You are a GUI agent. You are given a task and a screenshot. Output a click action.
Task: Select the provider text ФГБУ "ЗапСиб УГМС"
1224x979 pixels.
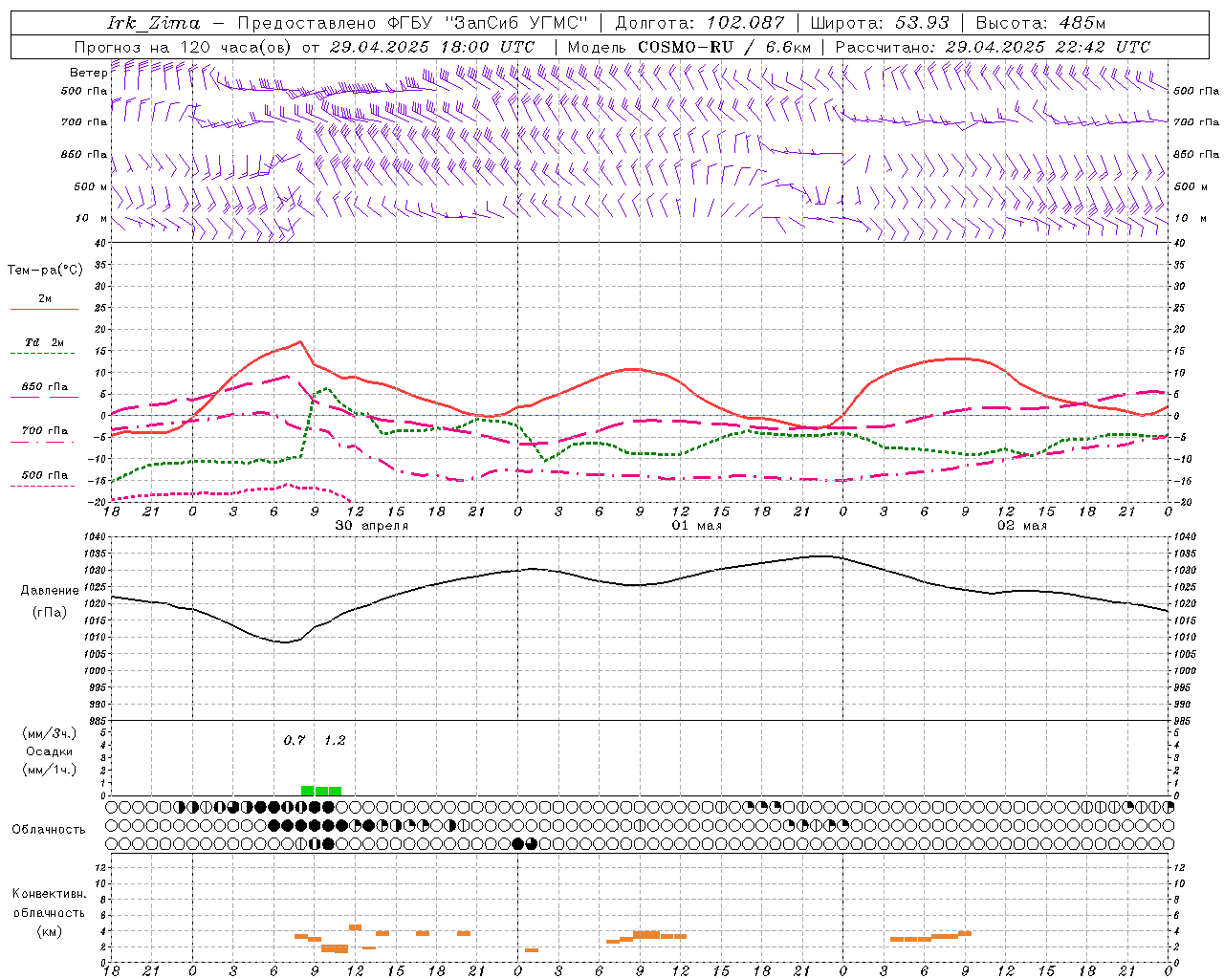click(x=488, y=23)
